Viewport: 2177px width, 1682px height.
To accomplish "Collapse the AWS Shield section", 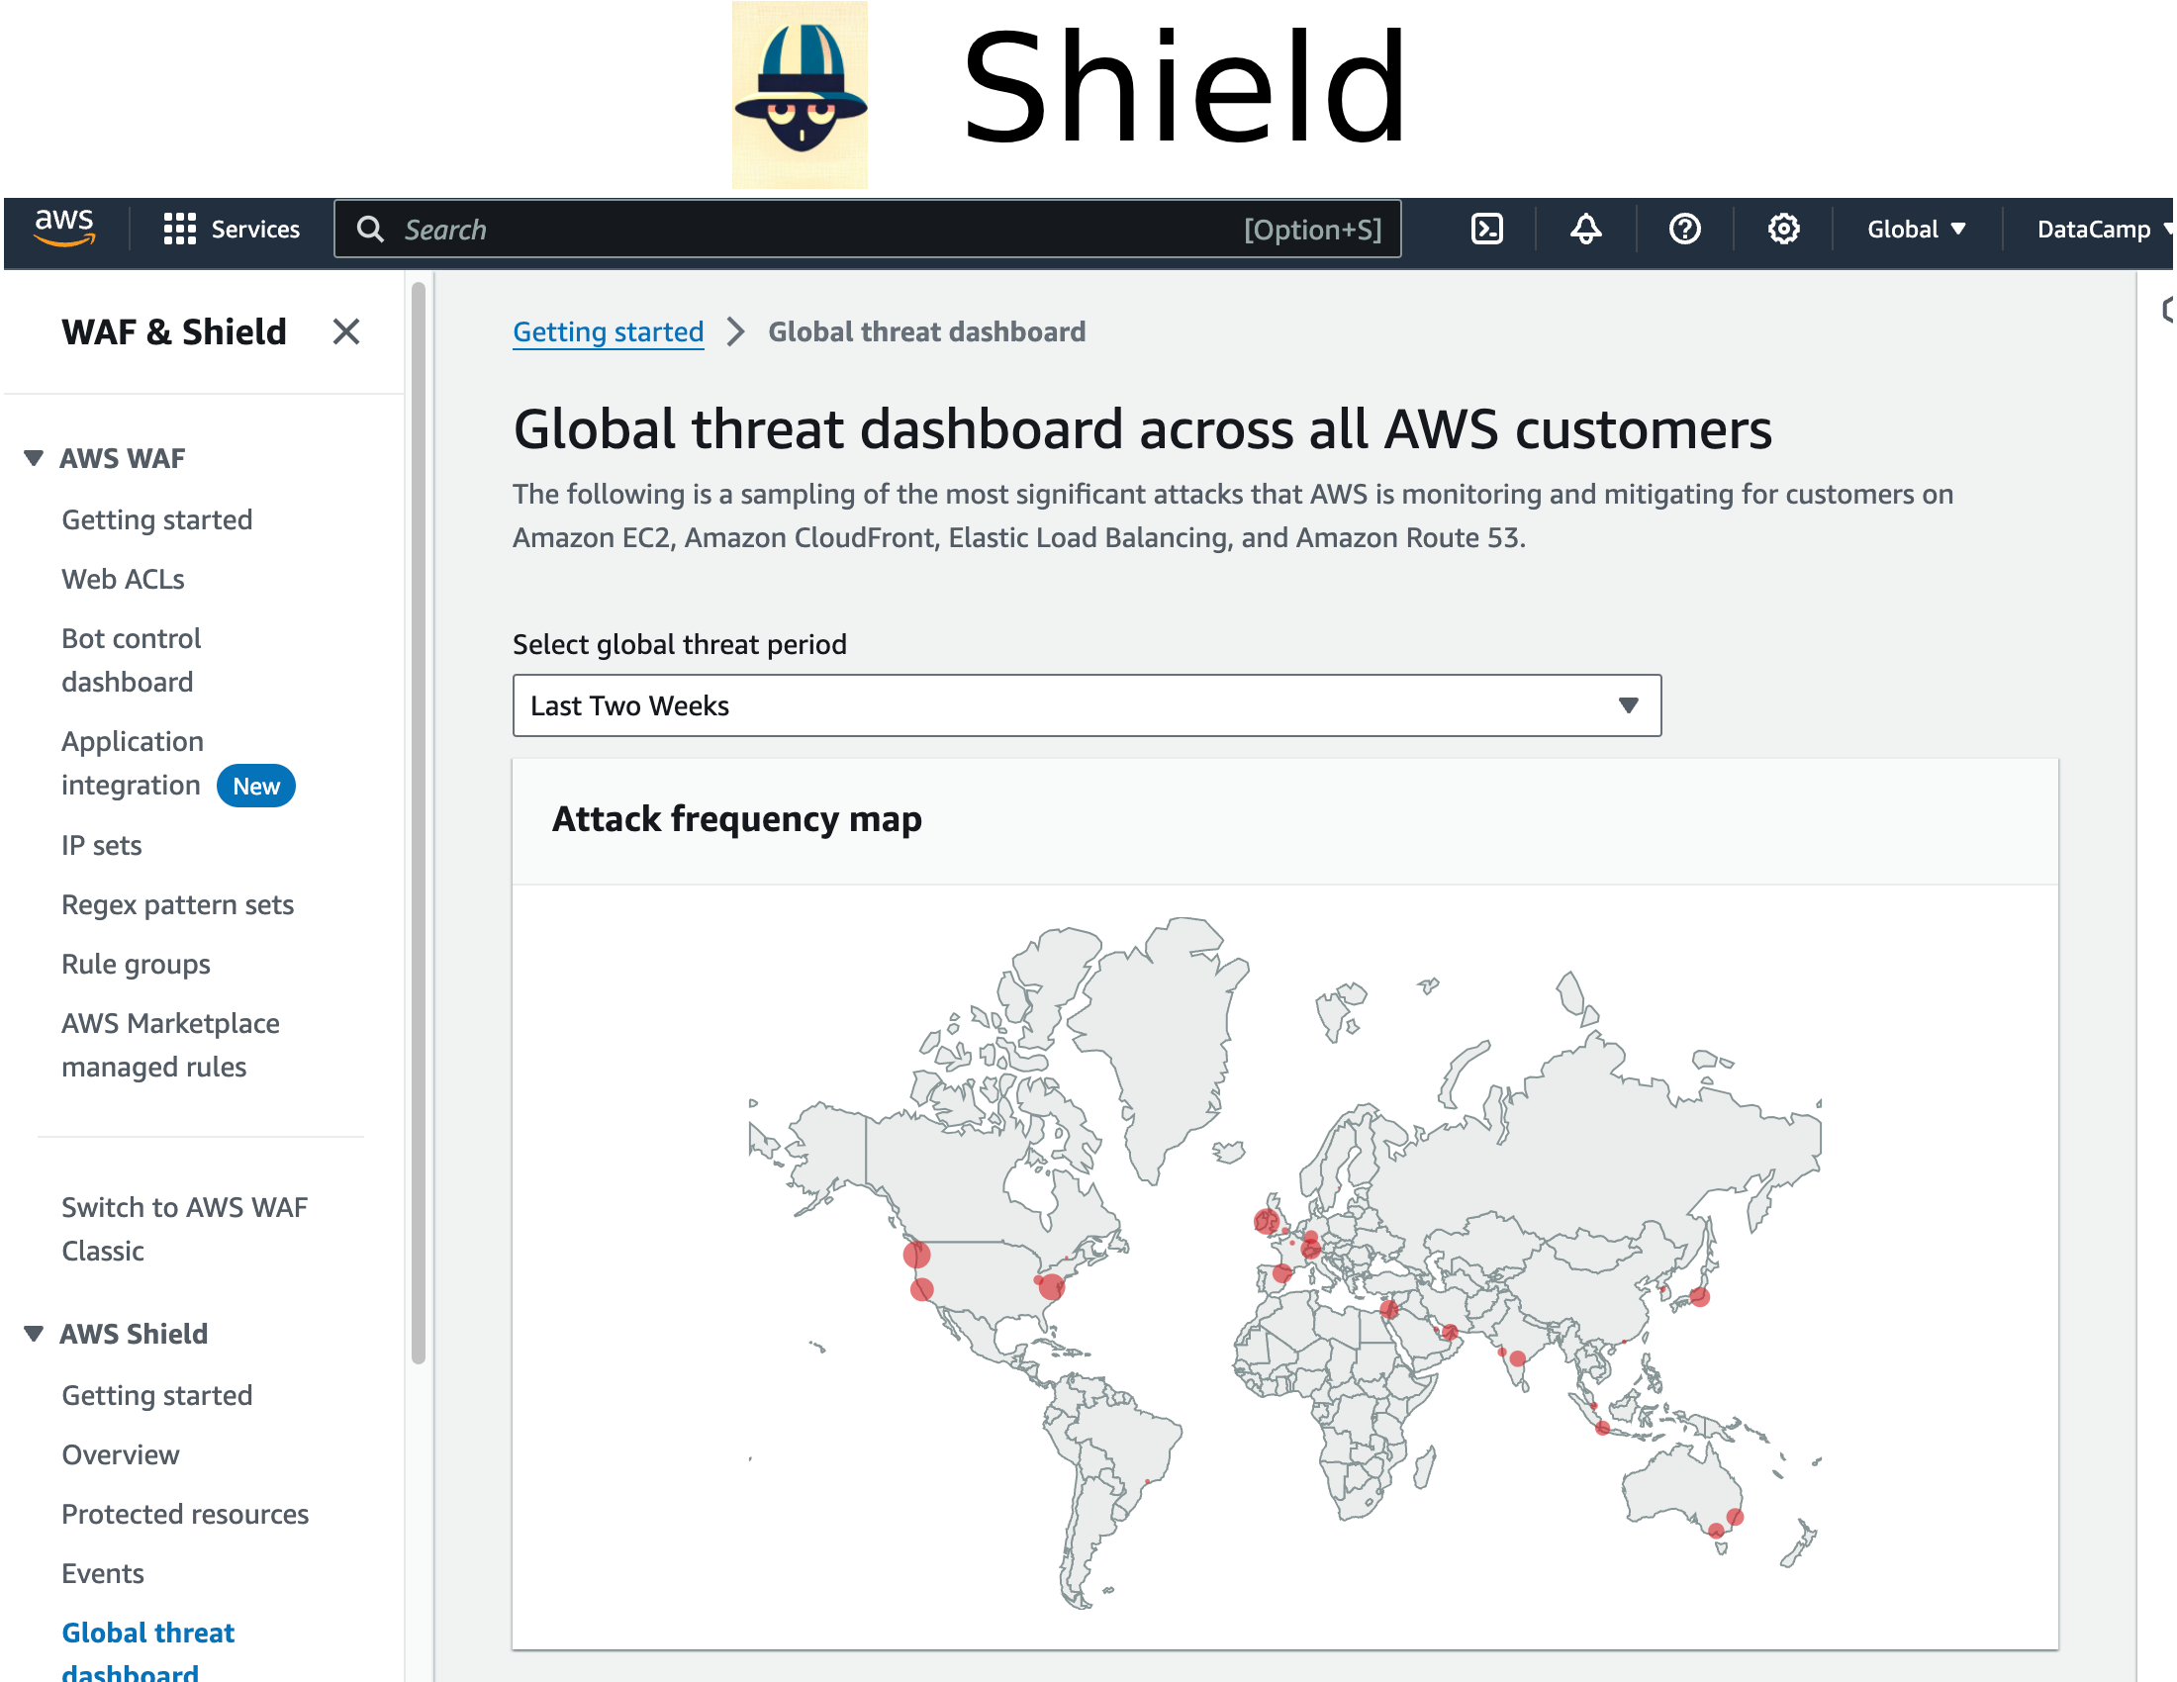I will pyautogui.click(x=34, y=1335).
